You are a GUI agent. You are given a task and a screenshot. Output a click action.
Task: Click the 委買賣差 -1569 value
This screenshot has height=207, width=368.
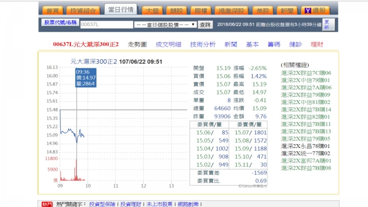pos(259,173)
